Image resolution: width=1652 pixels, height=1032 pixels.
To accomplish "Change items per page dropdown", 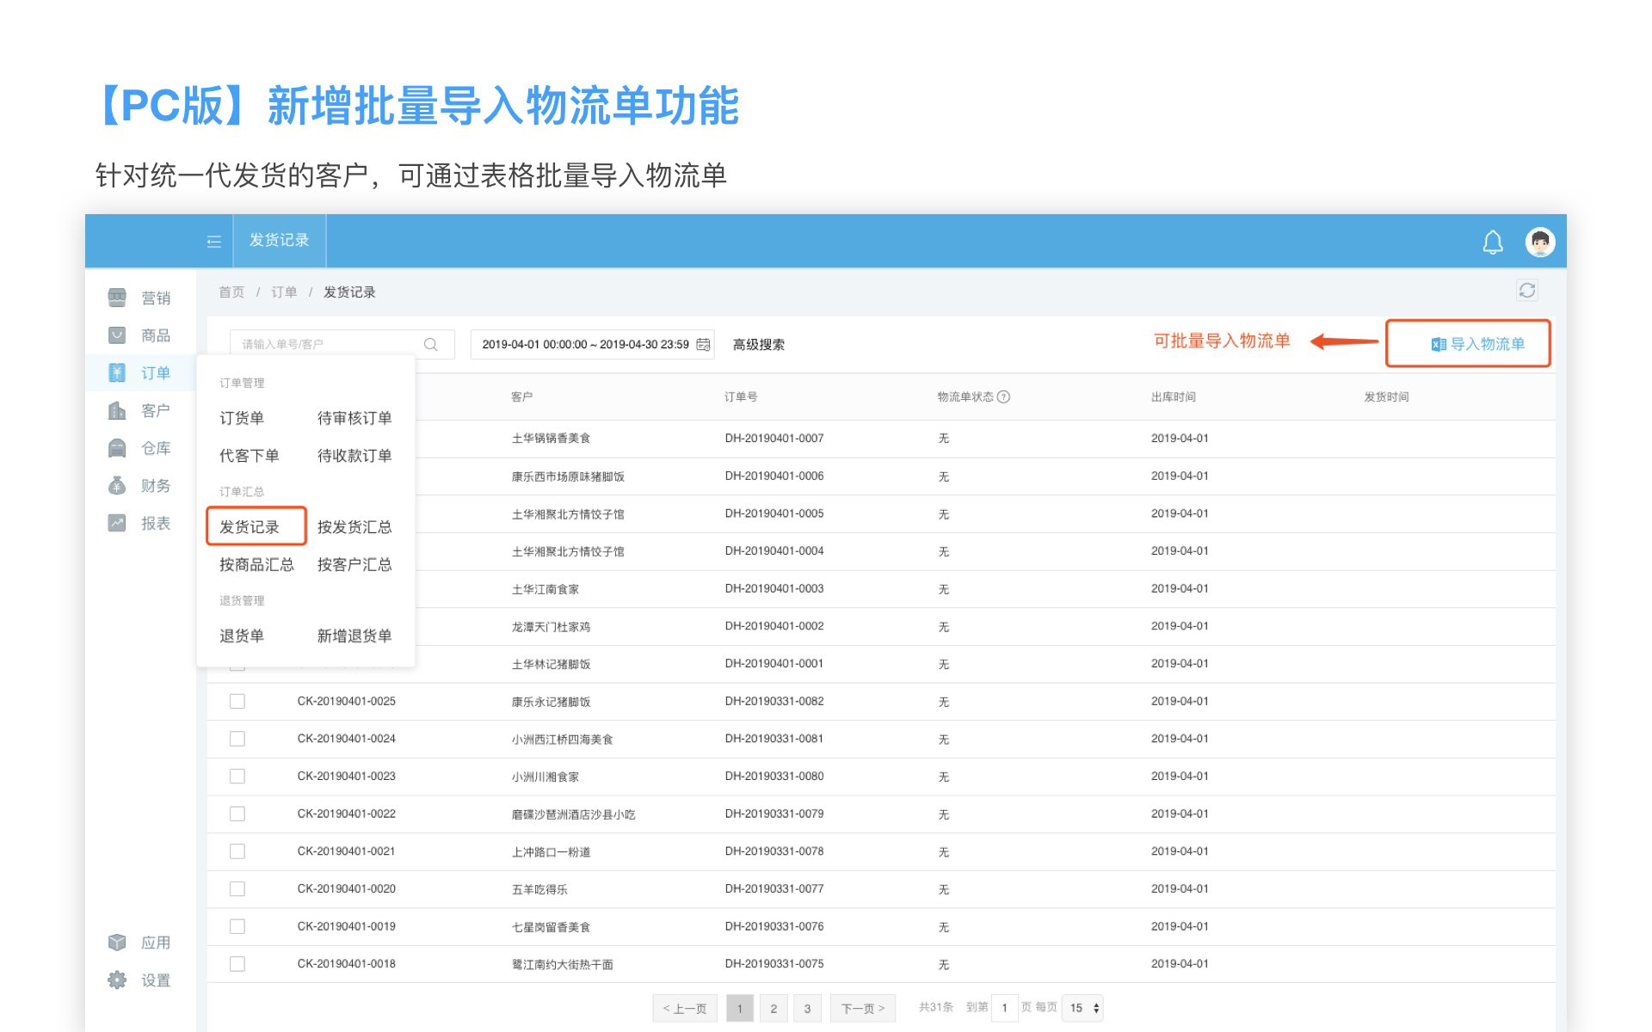I will (1083, 1008).
